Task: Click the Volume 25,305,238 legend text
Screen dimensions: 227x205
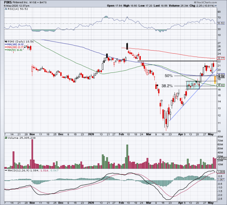Action: pos(22,138)
